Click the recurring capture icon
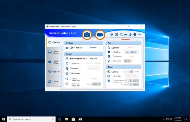This screenshot has width=190, height=122. click(x=109, y=81)
